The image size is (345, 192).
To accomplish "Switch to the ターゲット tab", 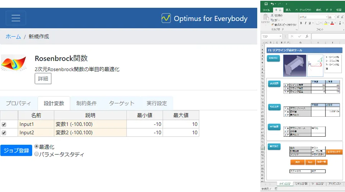I will pos(122,103).
